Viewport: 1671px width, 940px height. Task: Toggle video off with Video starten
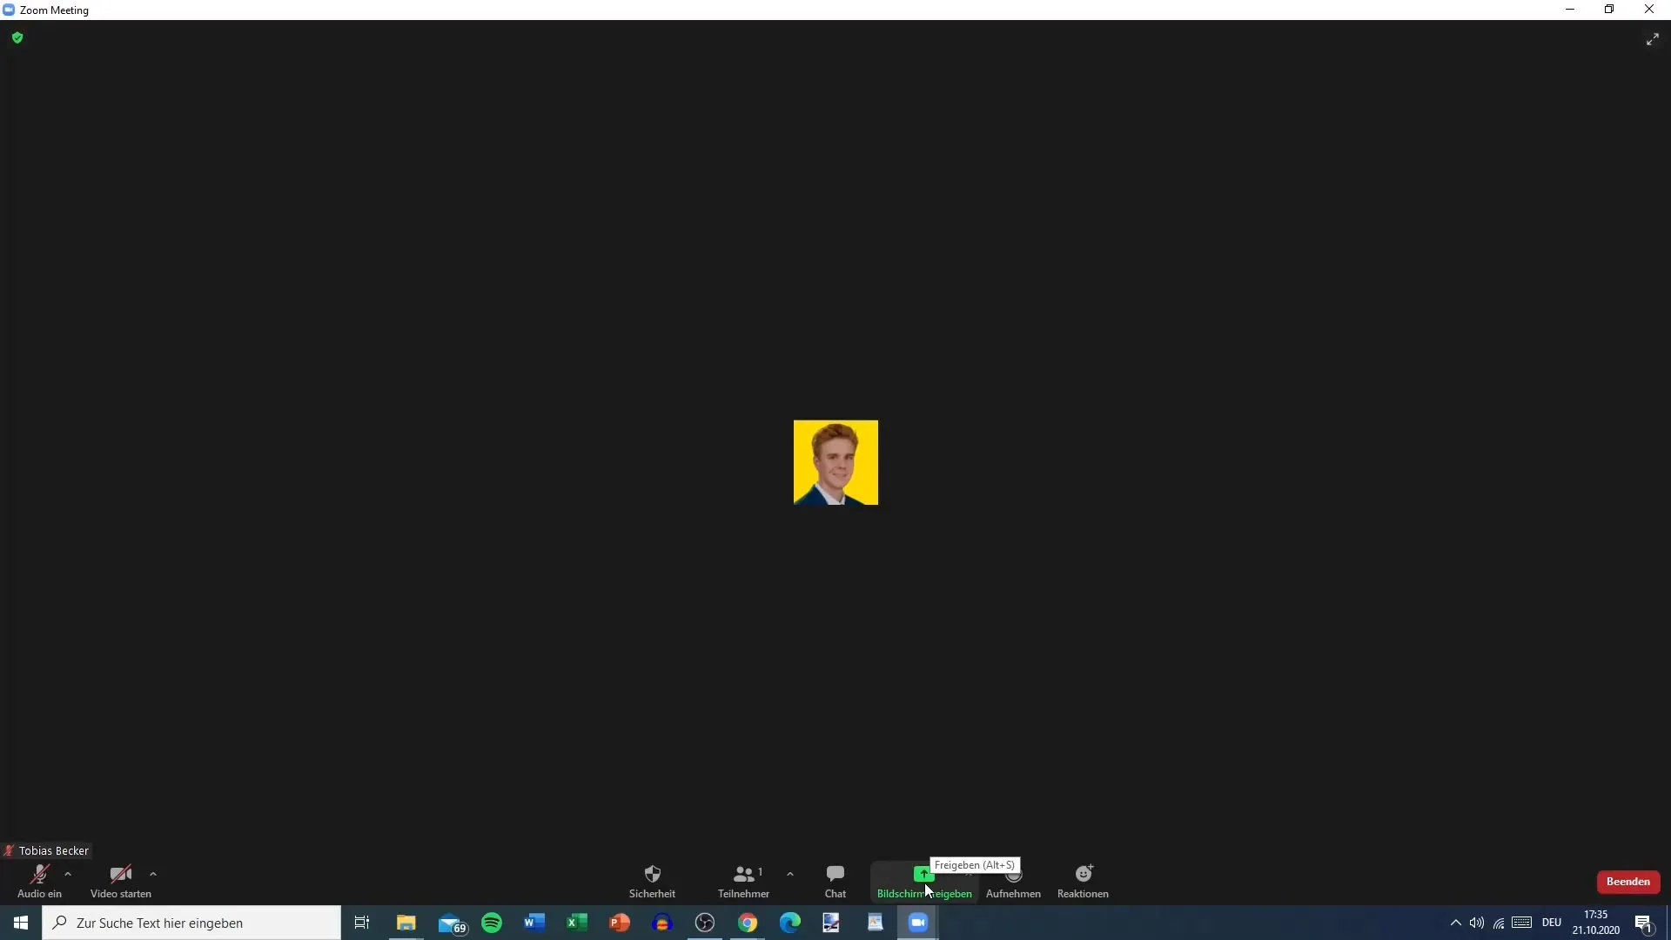[x=120, y=880]
